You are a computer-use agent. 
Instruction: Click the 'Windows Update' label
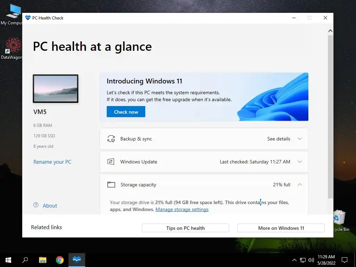click(x=139, y=162)
